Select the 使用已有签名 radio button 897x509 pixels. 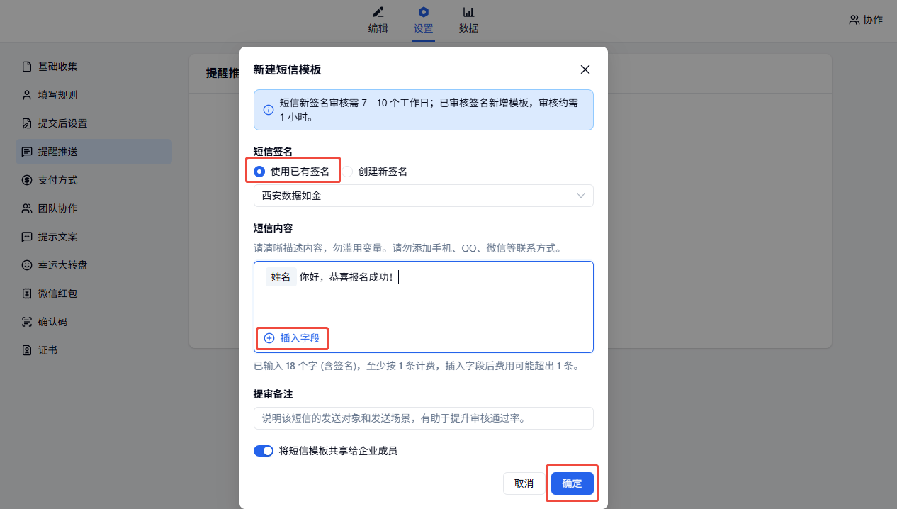[x=259, y=171]
